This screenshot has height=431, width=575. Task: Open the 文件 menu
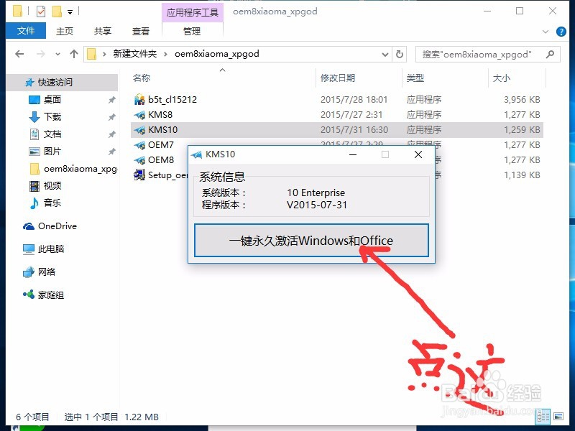pos(25,31)
